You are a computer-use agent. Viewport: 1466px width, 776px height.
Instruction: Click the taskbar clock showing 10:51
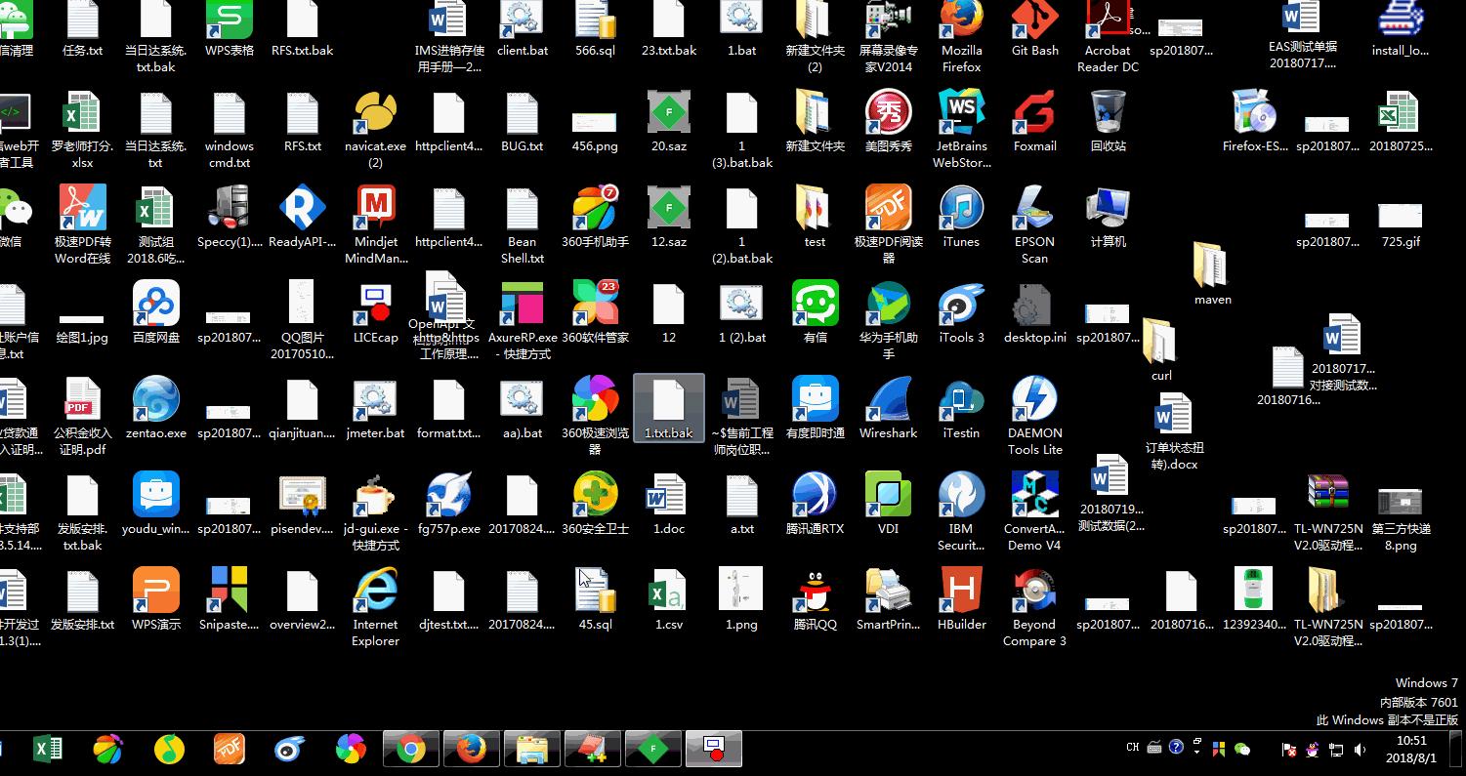click(1411, 749)
